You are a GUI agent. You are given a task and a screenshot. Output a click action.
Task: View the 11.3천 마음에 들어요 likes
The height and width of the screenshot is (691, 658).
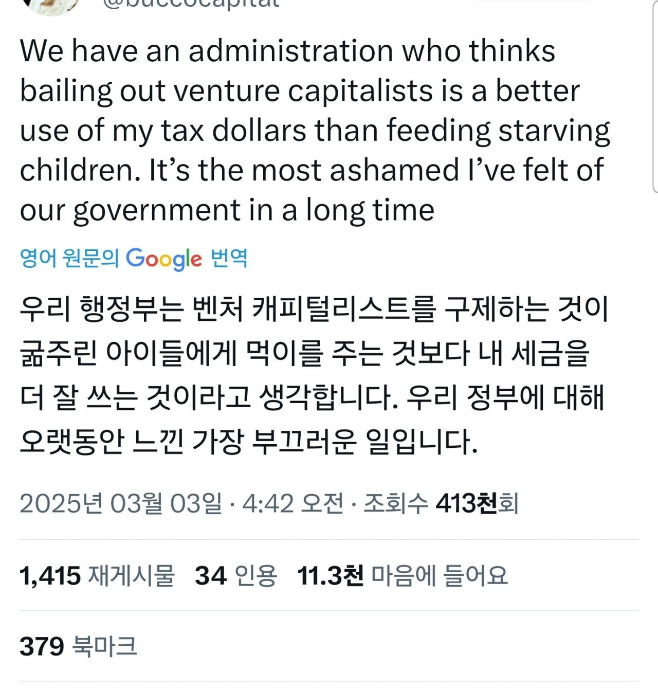click(x=403, y=575)
